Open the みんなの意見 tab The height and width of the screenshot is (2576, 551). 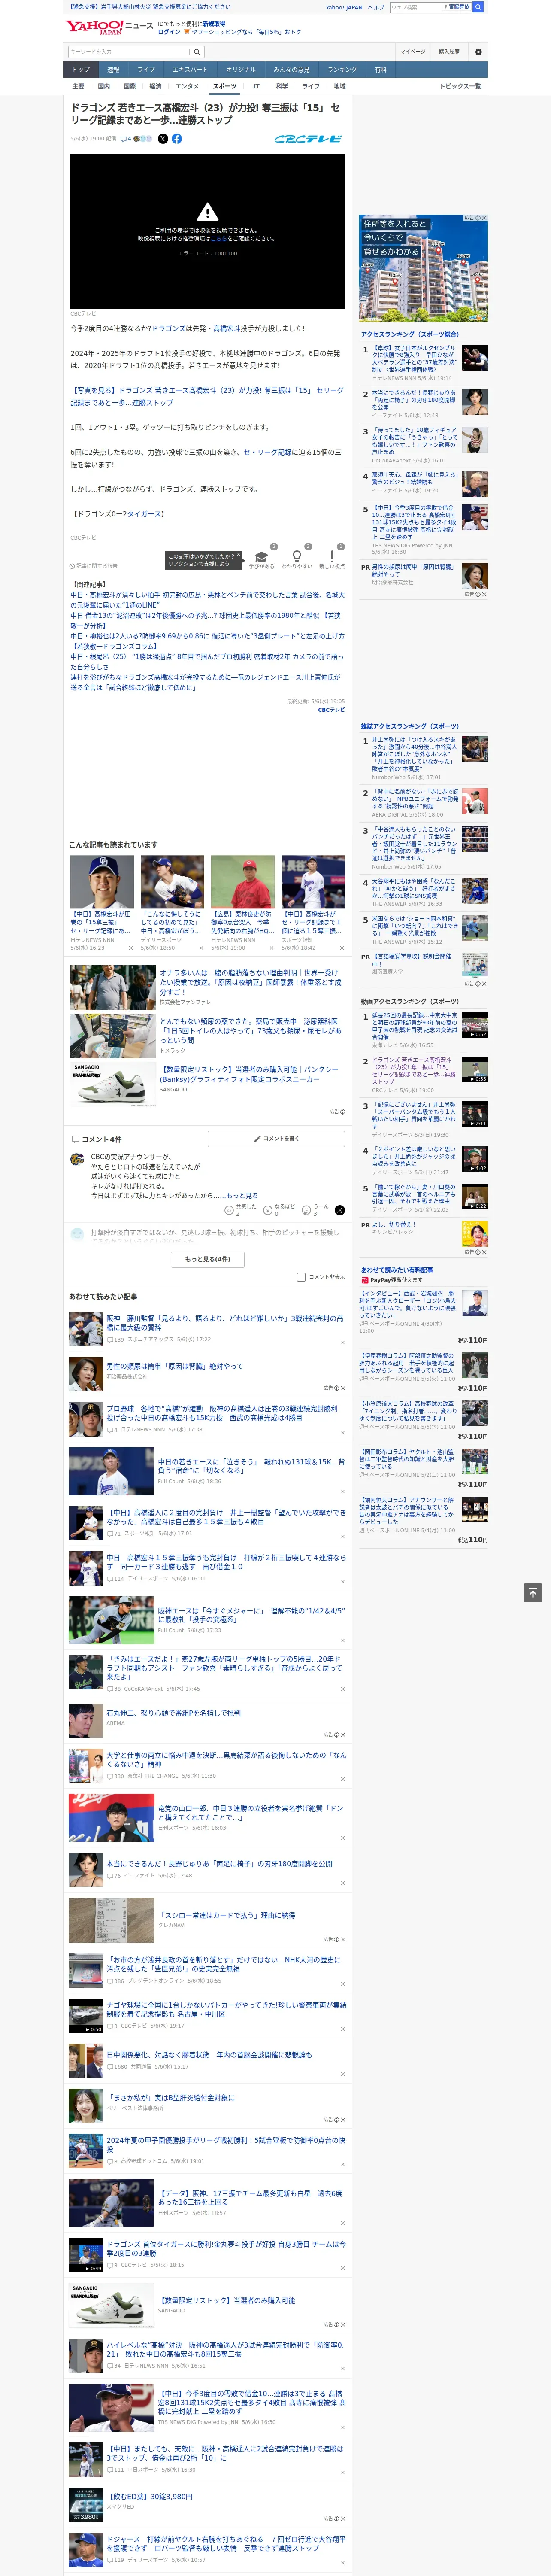click(x=291, y=70)
